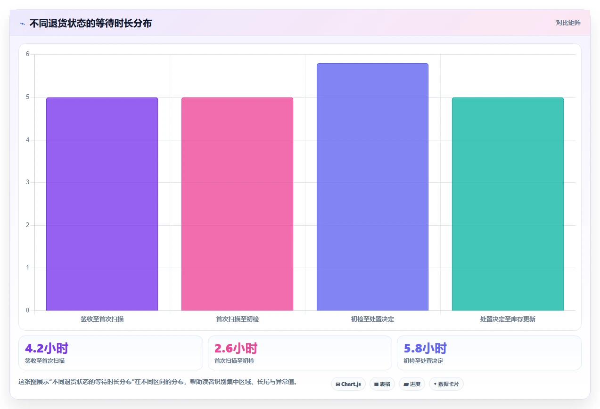Click the teal 处置决定至库存更新 bar
600x409 pixels.
(508, 204)
